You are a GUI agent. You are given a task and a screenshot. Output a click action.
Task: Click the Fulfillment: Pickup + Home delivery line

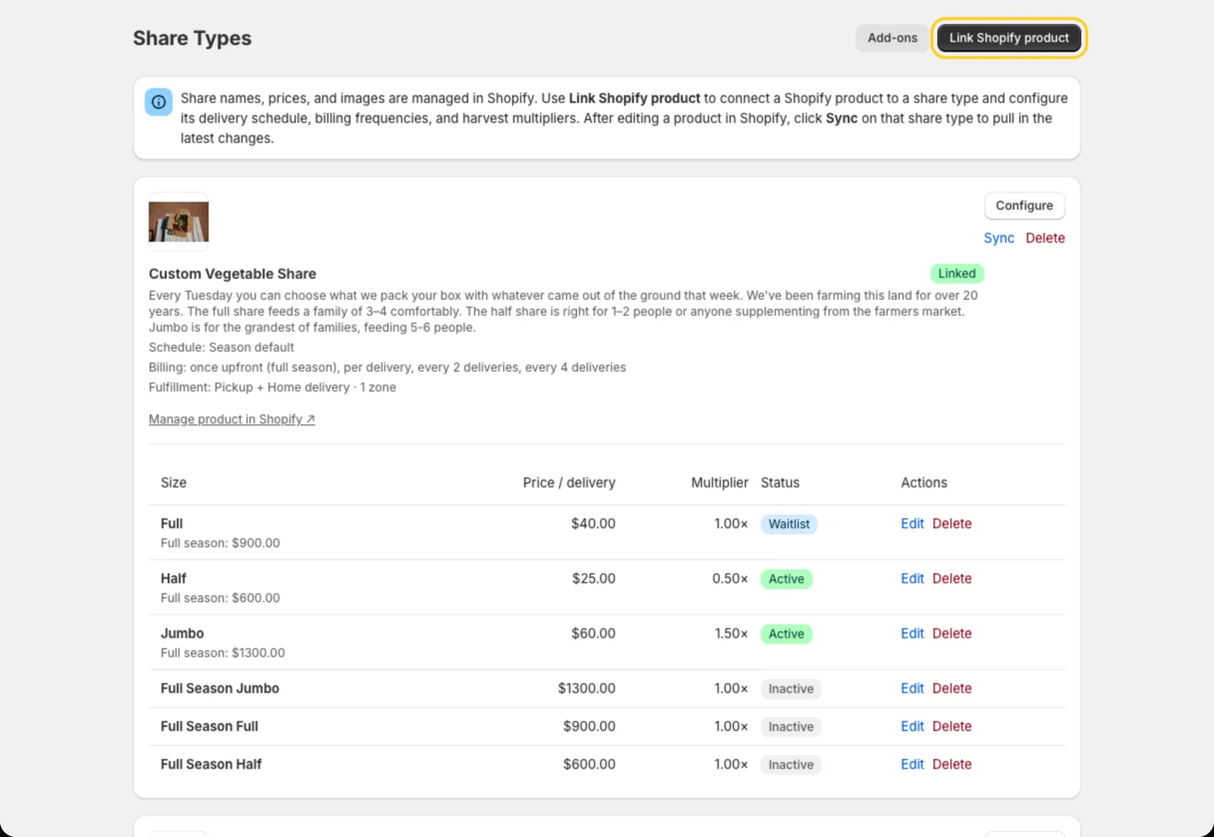click(272, 387)
